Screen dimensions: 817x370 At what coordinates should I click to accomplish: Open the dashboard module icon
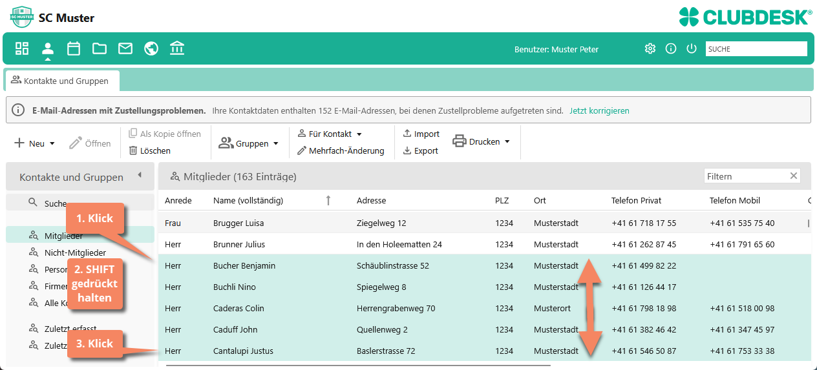click(x=22, y=48)
